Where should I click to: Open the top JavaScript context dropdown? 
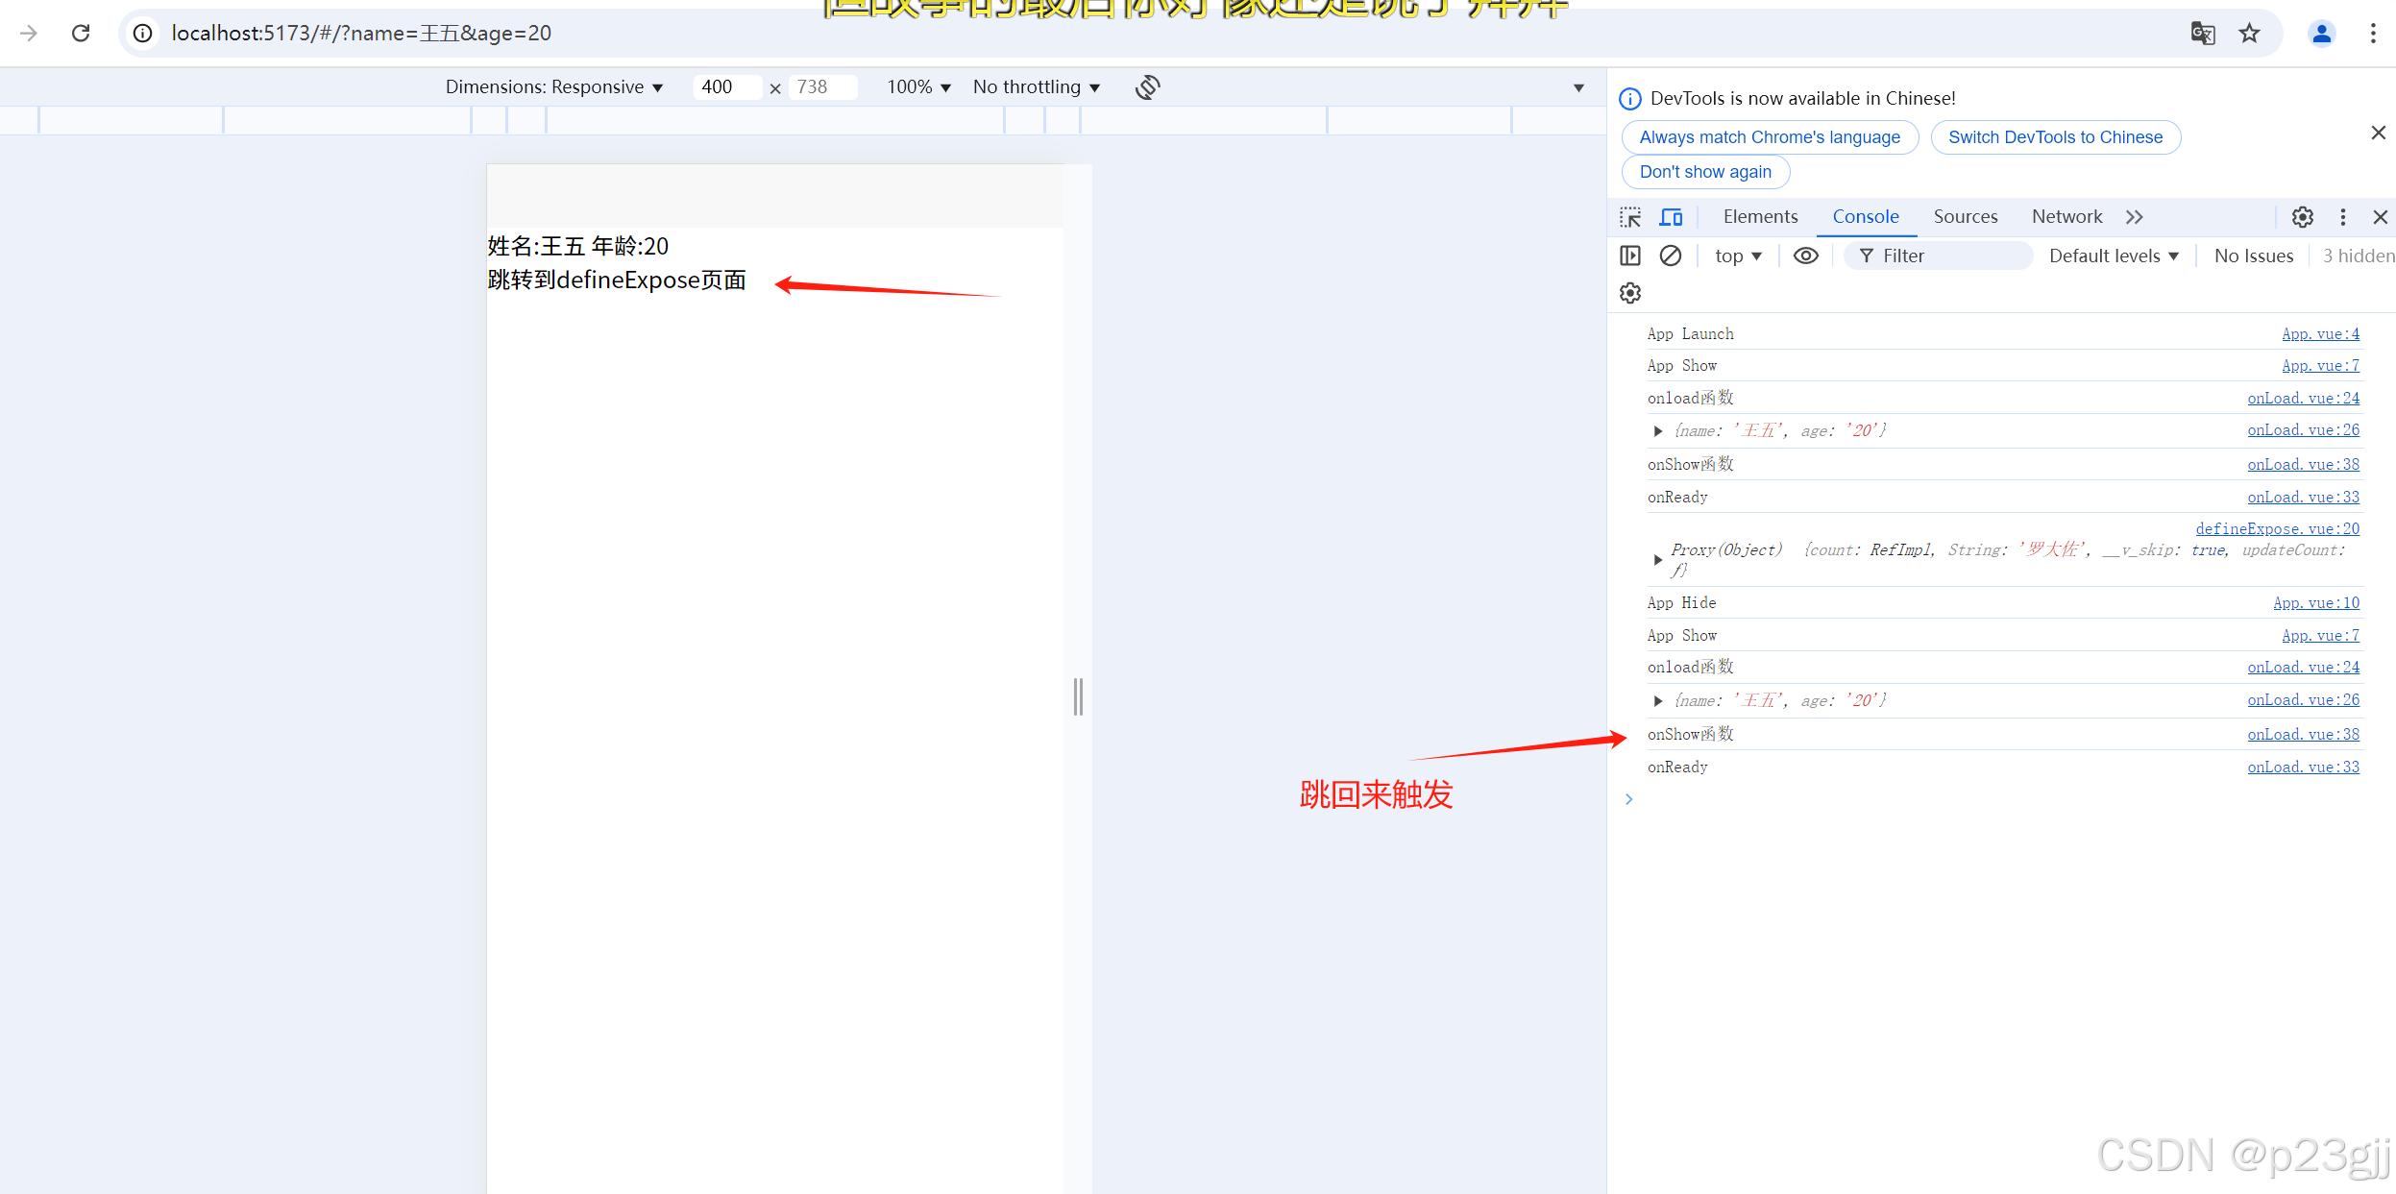coord(1738,256)
